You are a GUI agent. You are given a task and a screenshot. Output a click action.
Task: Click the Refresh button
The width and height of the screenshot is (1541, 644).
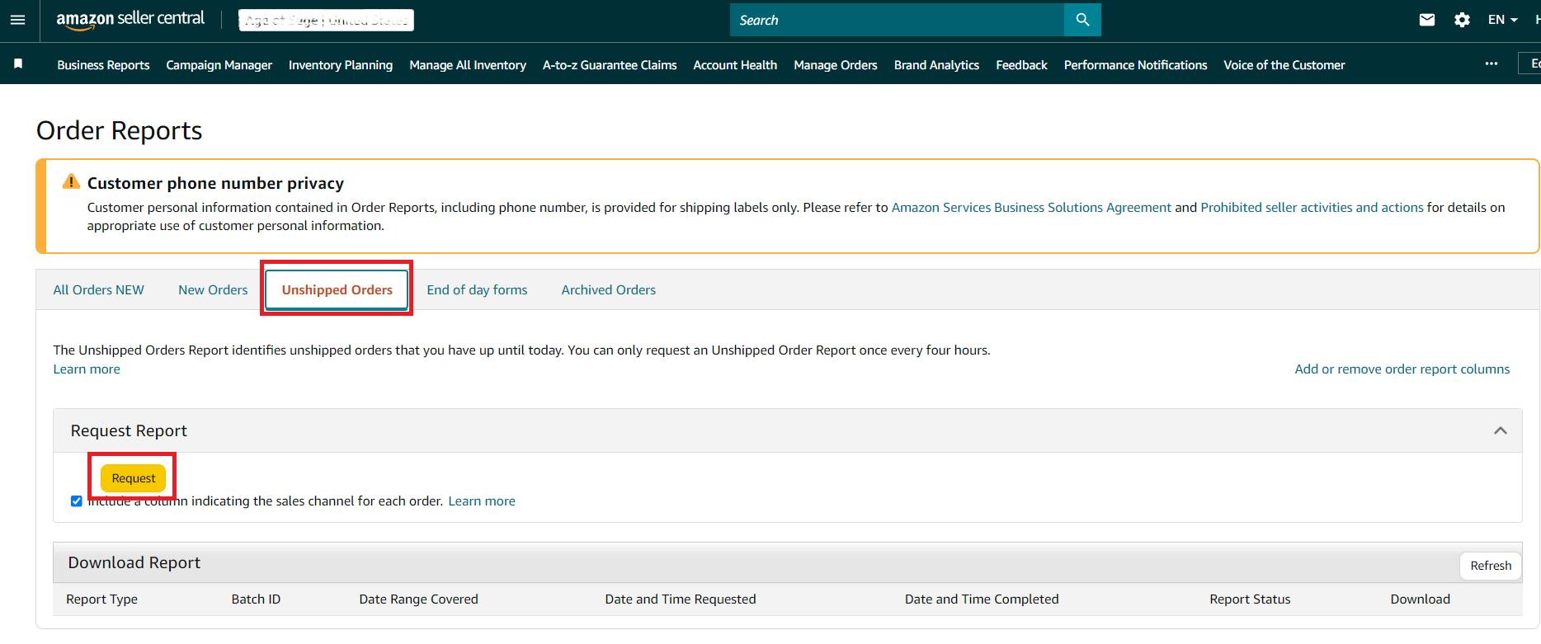(1491, 566)
